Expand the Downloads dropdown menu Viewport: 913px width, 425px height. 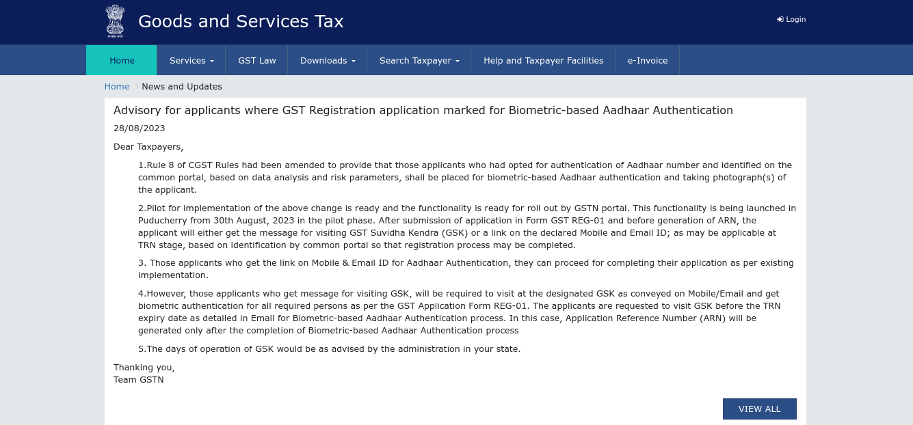pyautogui.click(x=328, y=60)
